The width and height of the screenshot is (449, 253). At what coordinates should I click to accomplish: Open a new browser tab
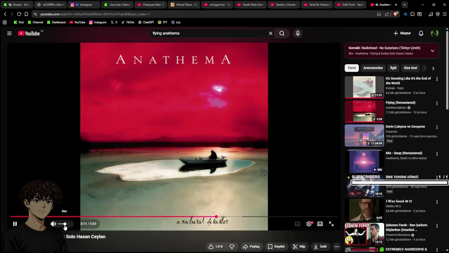pyautogui.click(x=404, y=5)
